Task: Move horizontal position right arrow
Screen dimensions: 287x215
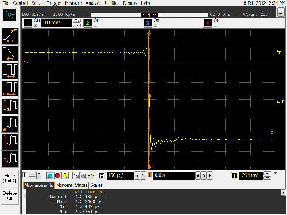Action: click(210, 176)
